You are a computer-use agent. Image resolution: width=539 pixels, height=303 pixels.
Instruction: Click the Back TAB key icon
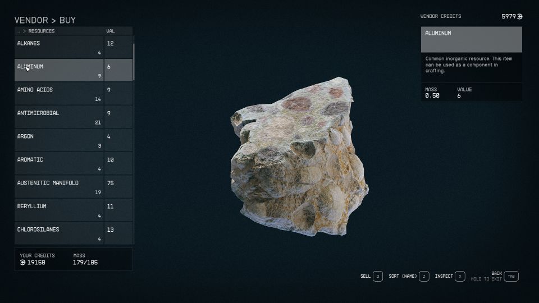tap(511, 276)
